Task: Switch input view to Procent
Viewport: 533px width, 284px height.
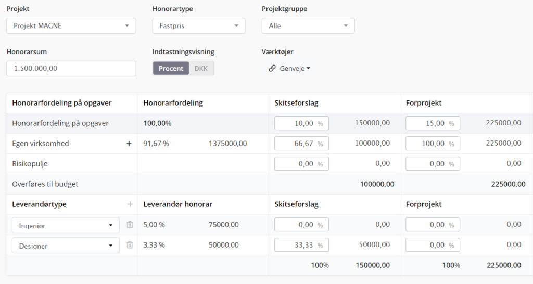Action: 171,68
